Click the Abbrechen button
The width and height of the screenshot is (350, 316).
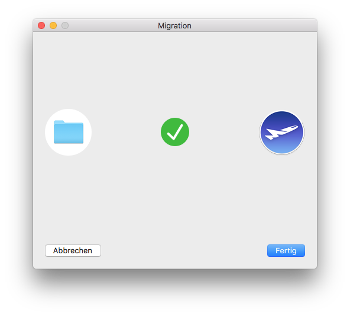(x=73, y=250)
